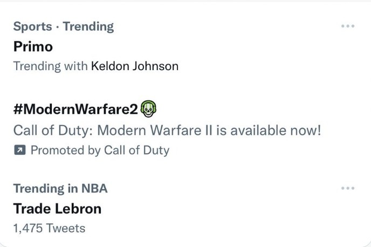
Task: Click the green skull emoji beside #ModernWarfare2
Action: 148,109
